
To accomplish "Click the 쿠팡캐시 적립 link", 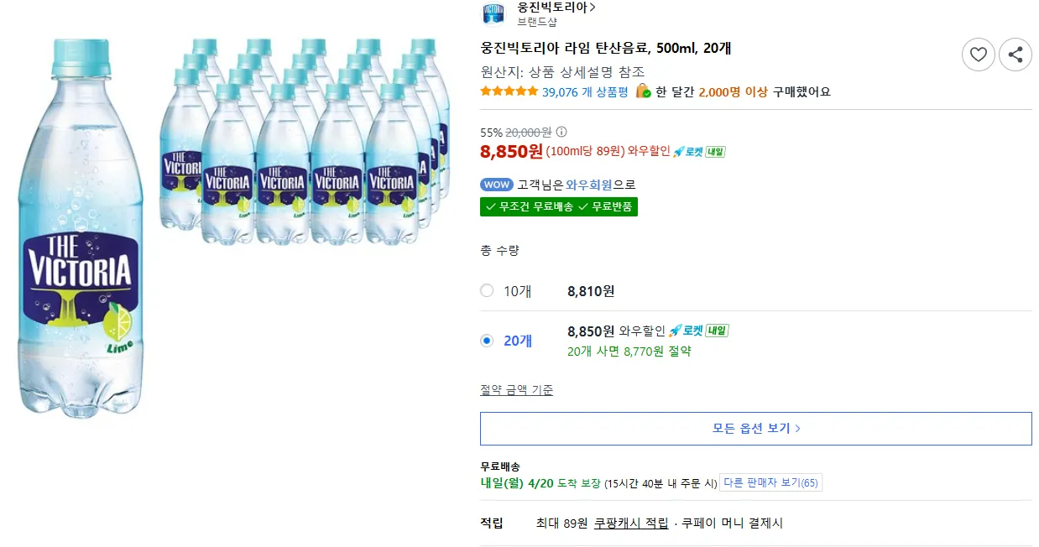I will coord(631,523).
